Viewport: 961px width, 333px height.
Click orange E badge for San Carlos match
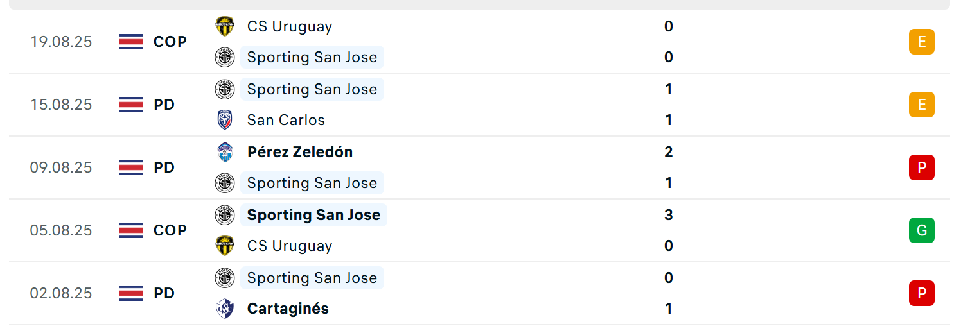pyautogui.click(x=922, y=105)
